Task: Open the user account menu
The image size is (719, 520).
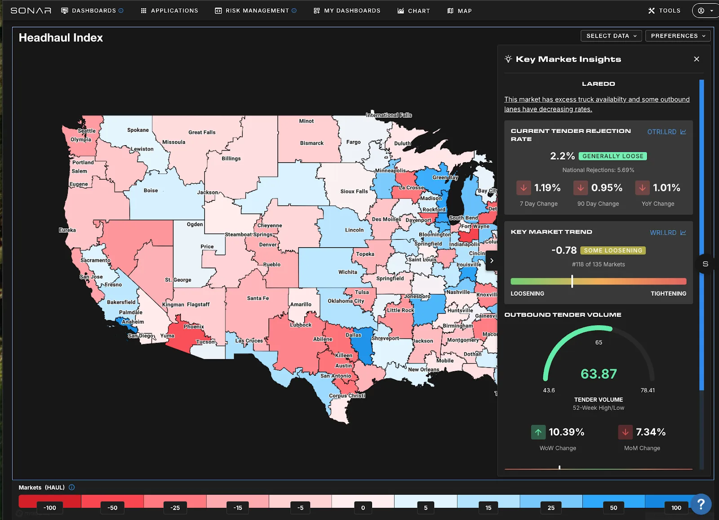Action: 705,11
